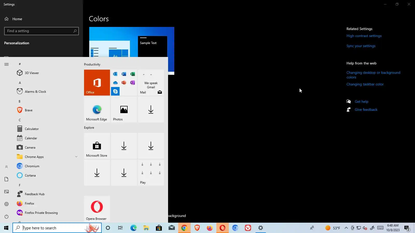Open the small Outlook tile
415x233 pixels.
coord(115,74)
